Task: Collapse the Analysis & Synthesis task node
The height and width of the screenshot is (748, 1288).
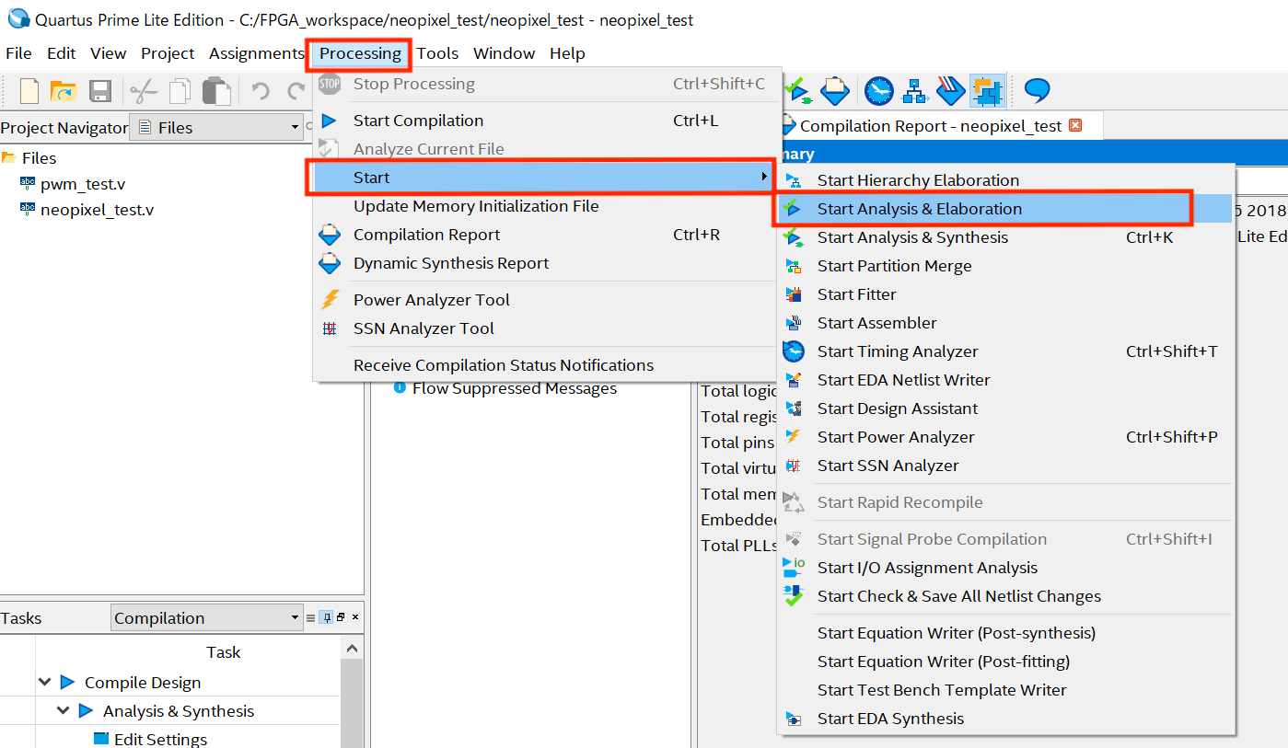Action: coord(64,711)
